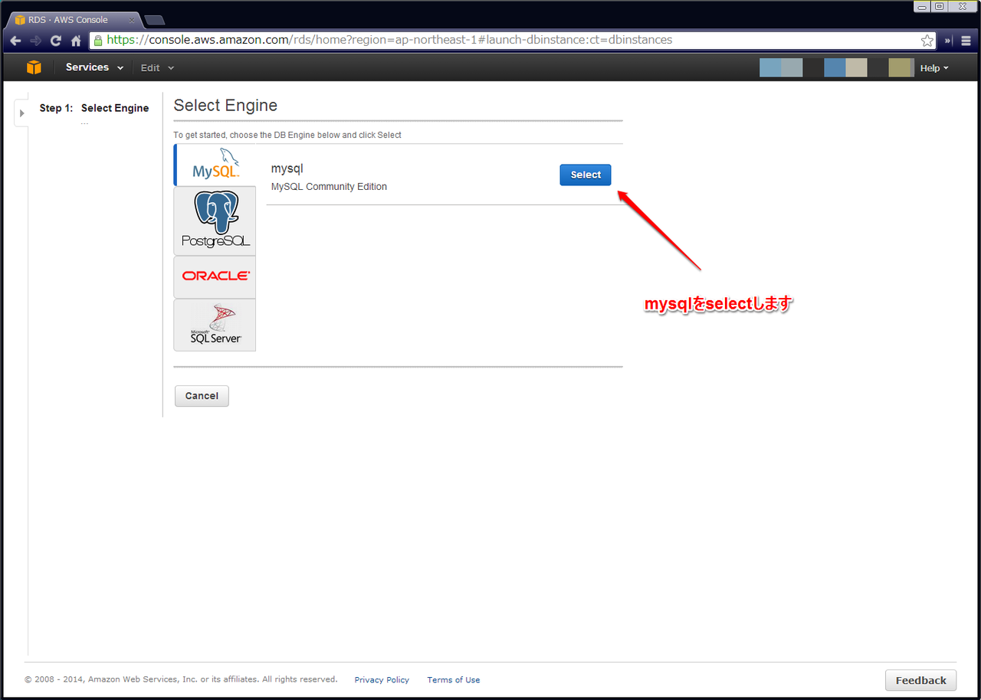
Task: Choose the PostgreSQL engine tab
Action: [x=215, y=221]
